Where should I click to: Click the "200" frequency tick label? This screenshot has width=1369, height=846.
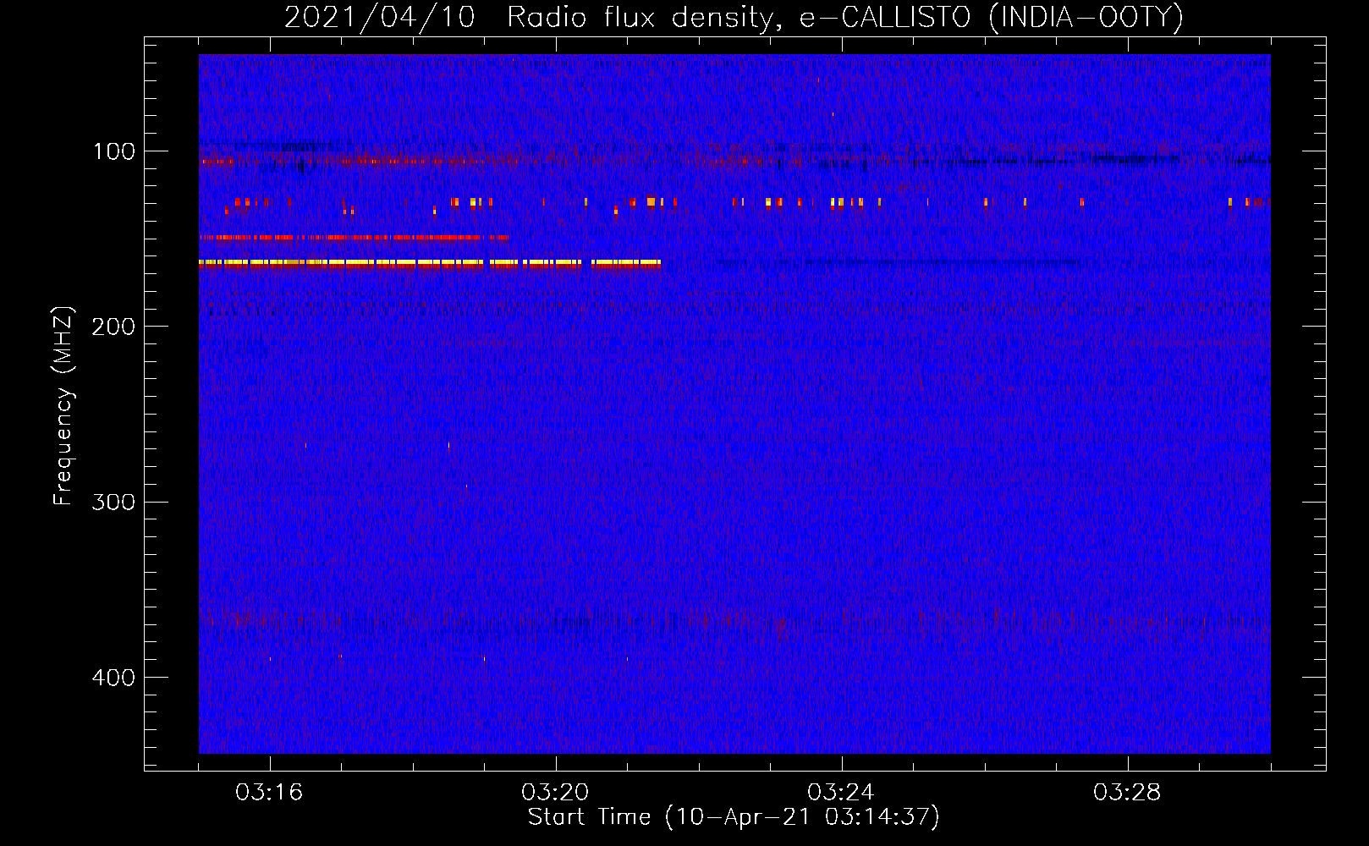pyautogui.click(x=114, y=327)
